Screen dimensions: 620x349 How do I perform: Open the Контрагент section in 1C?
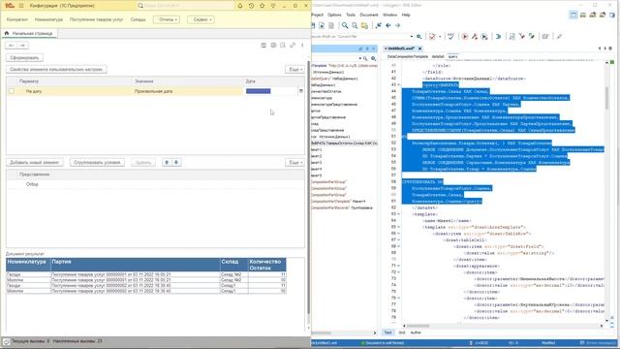[17, 19]
